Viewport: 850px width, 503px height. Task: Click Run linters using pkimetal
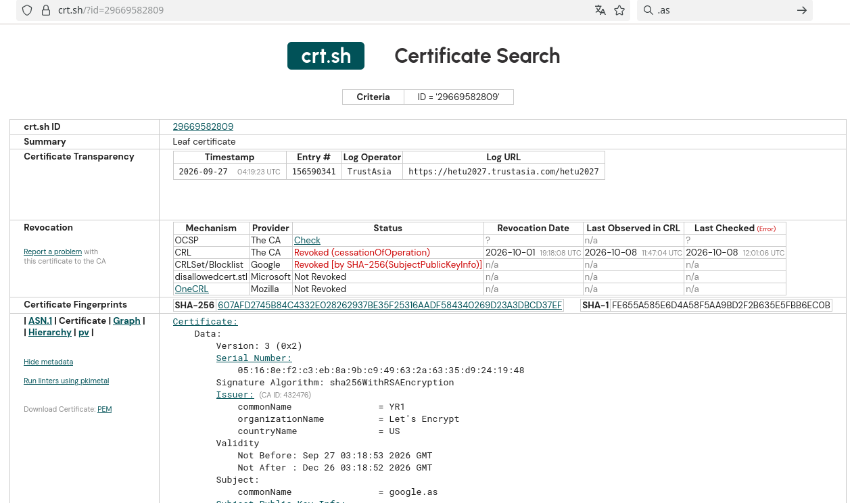pos(66,381)
